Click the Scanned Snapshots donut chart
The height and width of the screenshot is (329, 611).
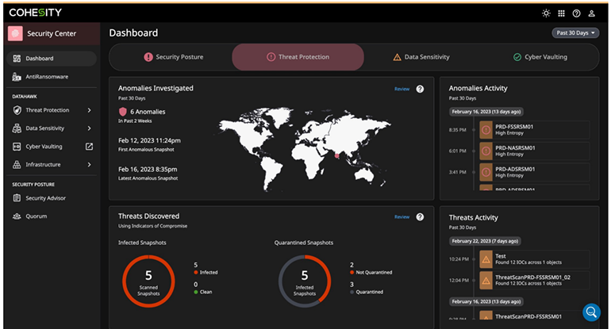coord(148,281)
